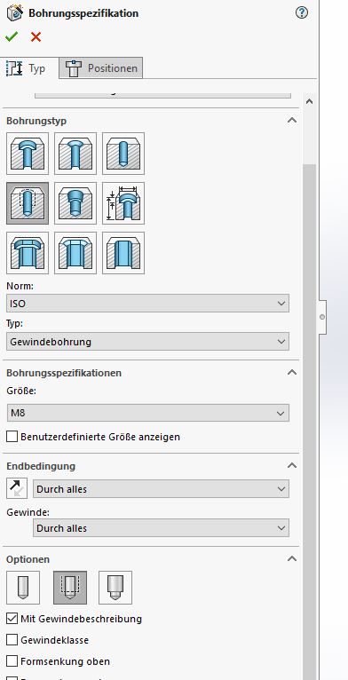This screenshot has height=680, width=348.
Task: Select the legacy hole type with dimensions
Action: [x=123, y=203]
